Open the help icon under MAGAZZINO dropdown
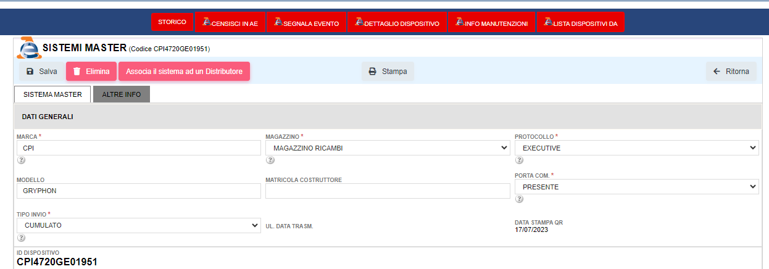This screenshot has height=269, width=769. click(270, 160)
